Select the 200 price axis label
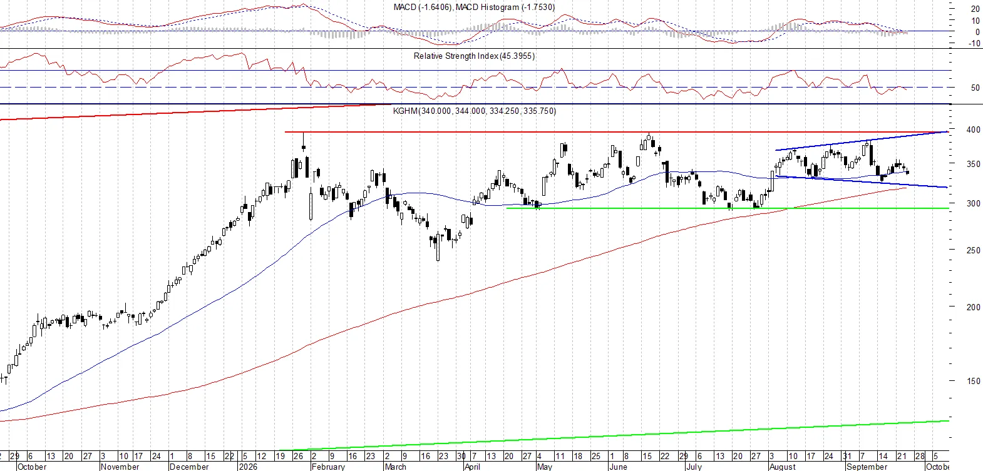 click(x=974, y=308)
